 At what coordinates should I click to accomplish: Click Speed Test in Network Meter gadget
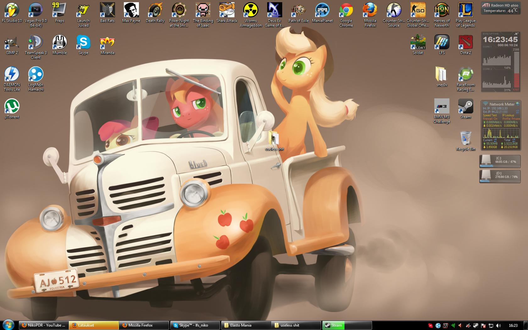pos(490,115)
